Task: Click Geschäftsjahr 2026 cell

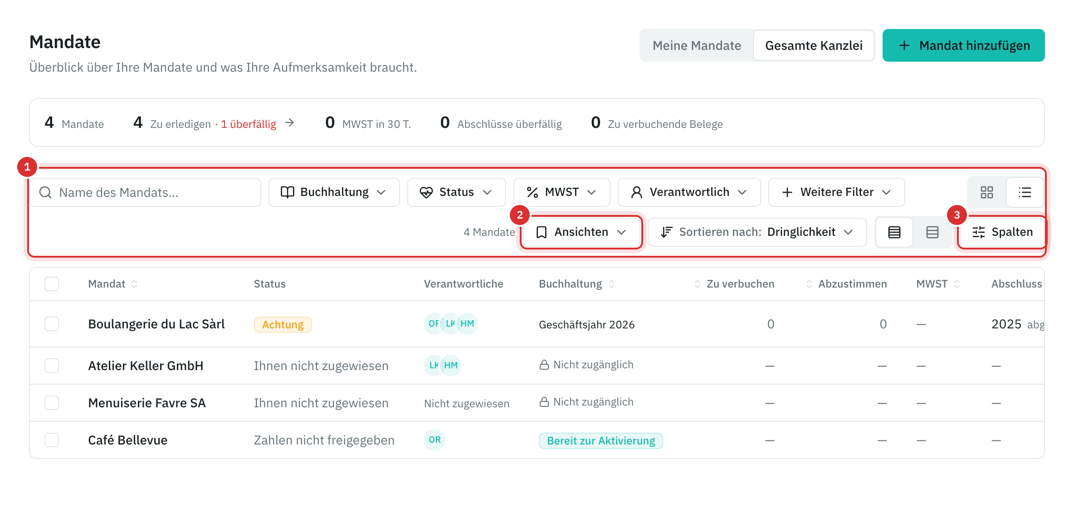Action: click(586, 325)
